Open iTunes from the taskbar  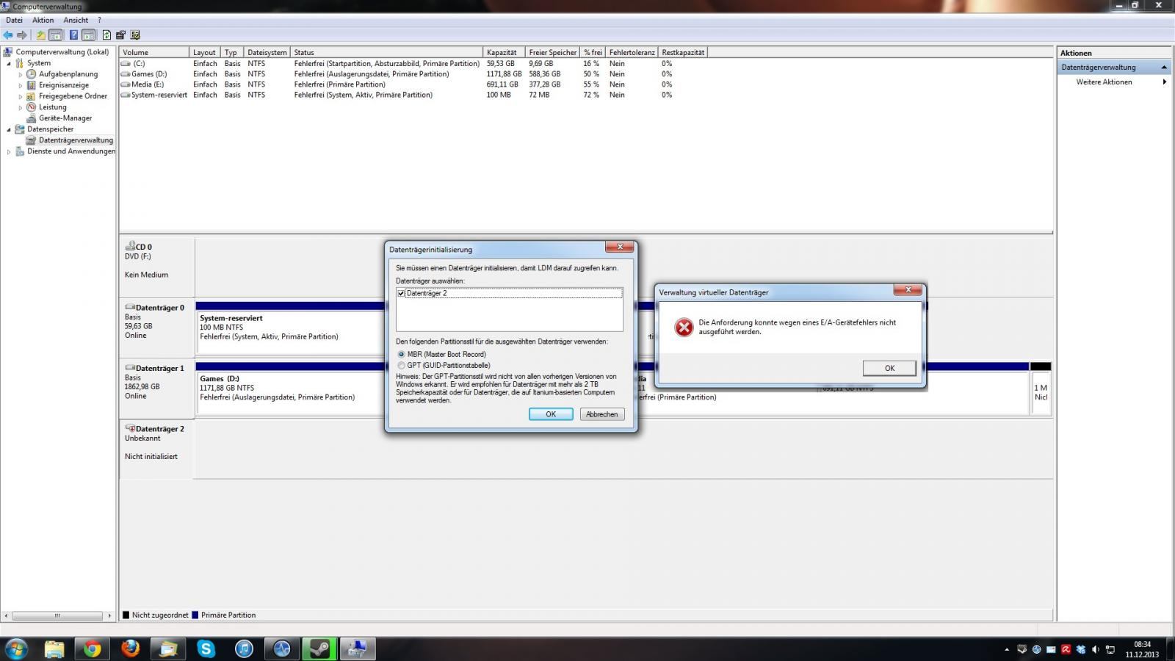tap(244, 649)
